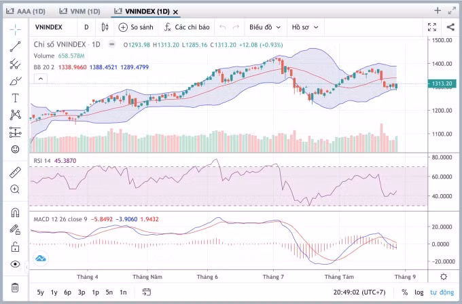Click the 20:49:02 (UTC+7) timezone
Screen dimensions: 462x304
click(359, 292)
